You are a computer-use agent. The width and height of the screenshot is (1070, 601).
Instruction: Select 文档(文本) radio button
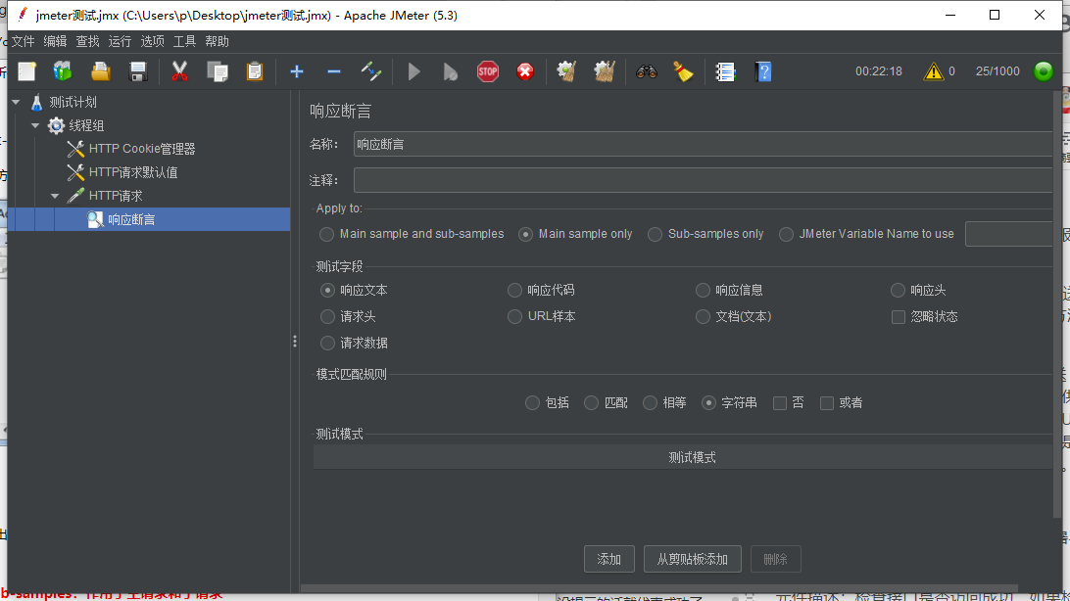(703, 317)
